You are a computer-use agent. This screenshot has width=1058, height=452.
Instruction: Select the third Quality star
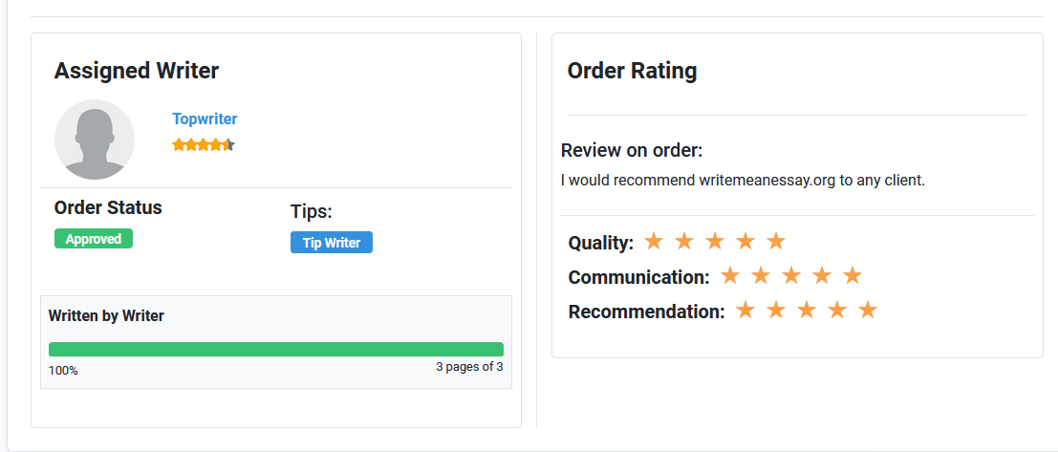point(715,241)
